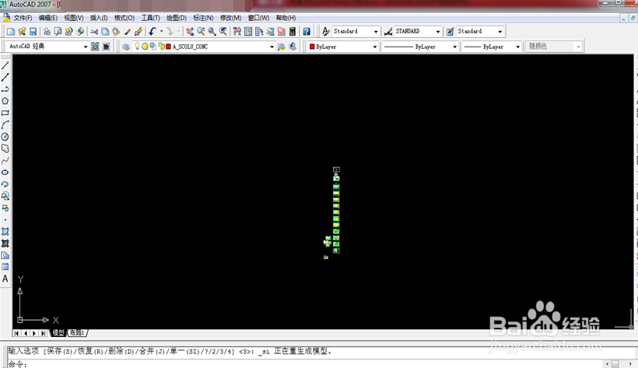Open Workspace Settings gear icon
This screenshot has width=638, height=368.
[x=95, y=47]
